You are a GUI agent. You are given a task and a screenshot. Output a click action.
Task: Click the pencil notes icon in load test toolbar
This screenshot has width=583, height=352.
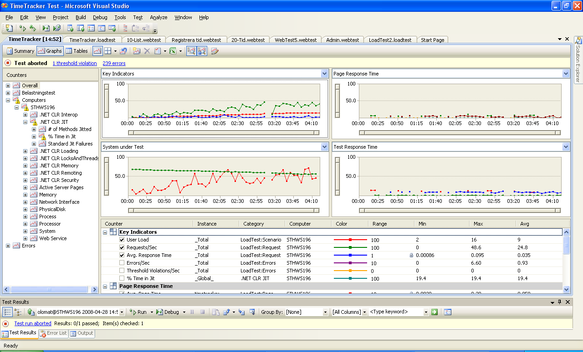pos(215,51)
